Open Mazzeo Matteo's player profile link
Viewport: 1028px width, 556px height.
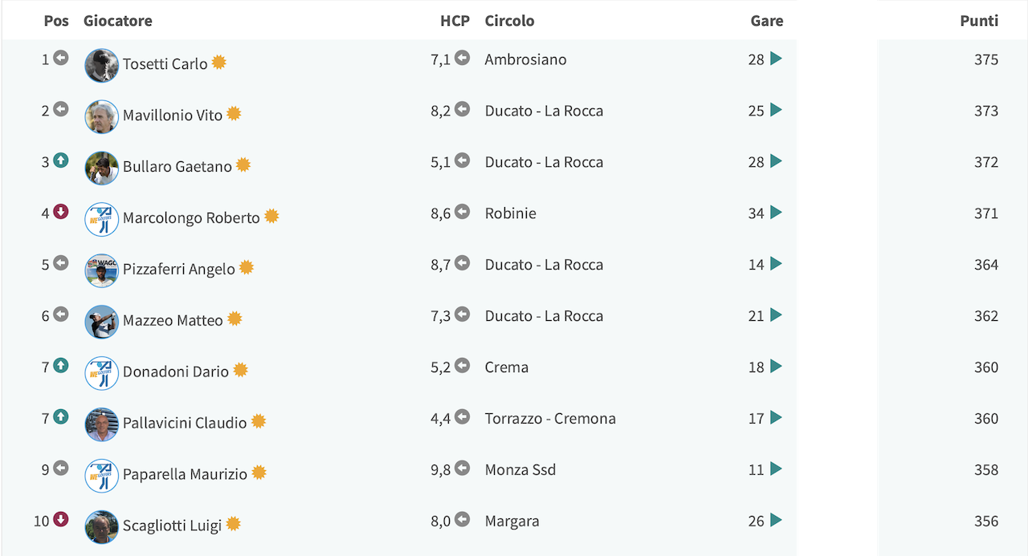pos(173,321)
